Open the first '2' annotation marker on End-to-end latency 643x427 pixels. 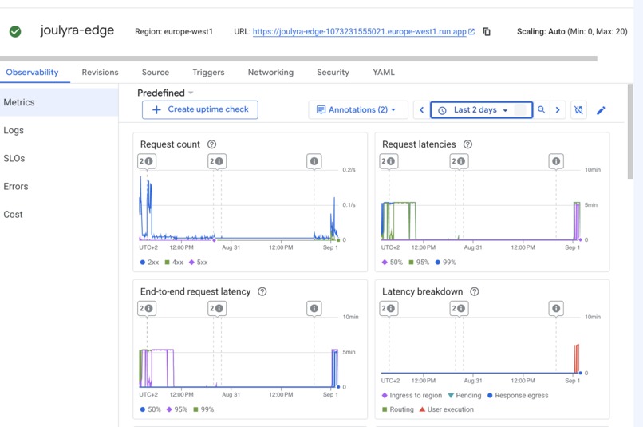click(x=147, y=308)
